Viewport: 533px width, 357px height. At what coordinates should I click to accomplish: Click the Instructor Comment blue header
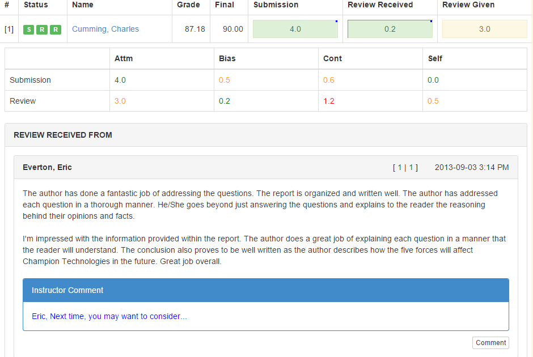click(x=265, y=290)
